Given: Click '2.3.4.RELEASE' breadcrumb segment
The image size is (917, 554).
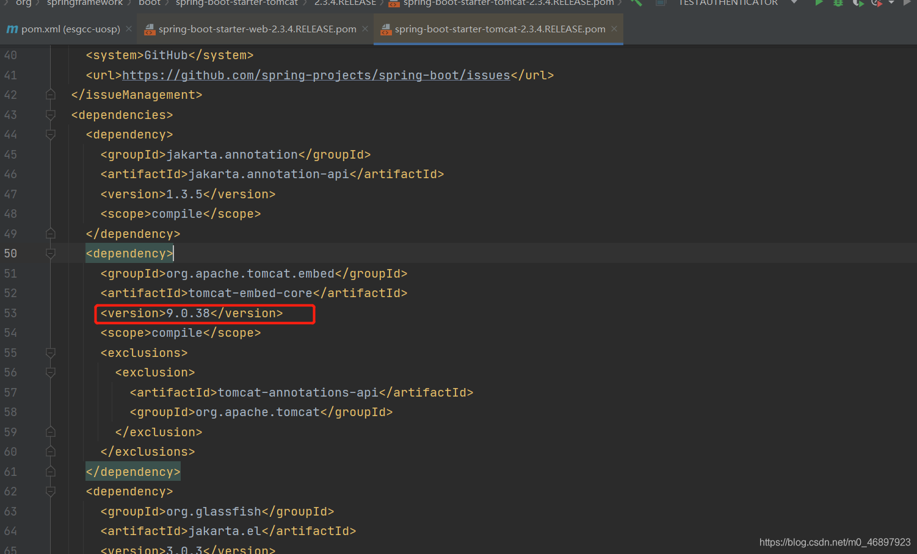Looking at the screenshot, I should 345,3.
